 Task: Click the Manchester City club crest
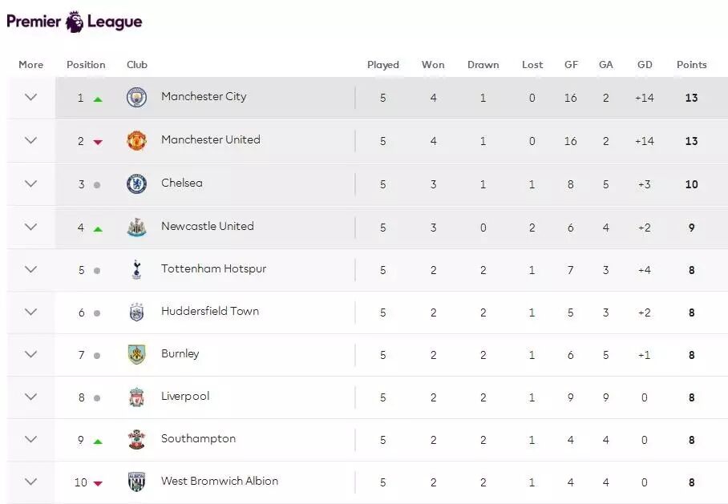pos(136,98)
